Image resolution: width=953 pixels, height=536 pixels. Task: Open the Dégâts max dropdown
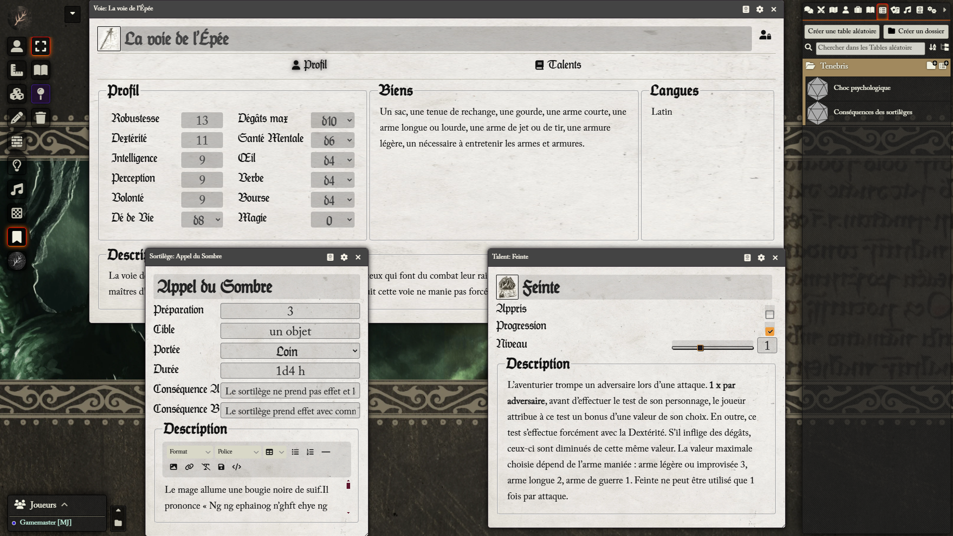click(332, 120)
